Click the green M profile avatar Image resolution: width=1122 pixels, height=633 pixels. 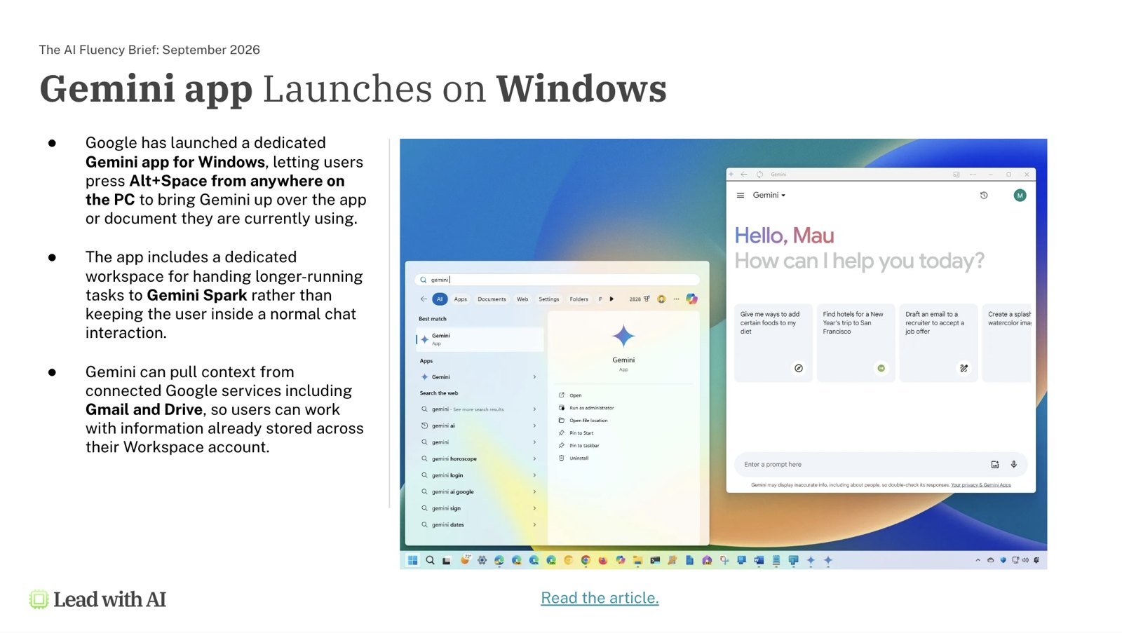1020,196
